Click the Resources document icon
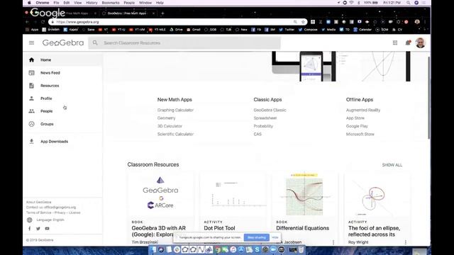This screenshot has height=255, width=454. tap(31, 86)
